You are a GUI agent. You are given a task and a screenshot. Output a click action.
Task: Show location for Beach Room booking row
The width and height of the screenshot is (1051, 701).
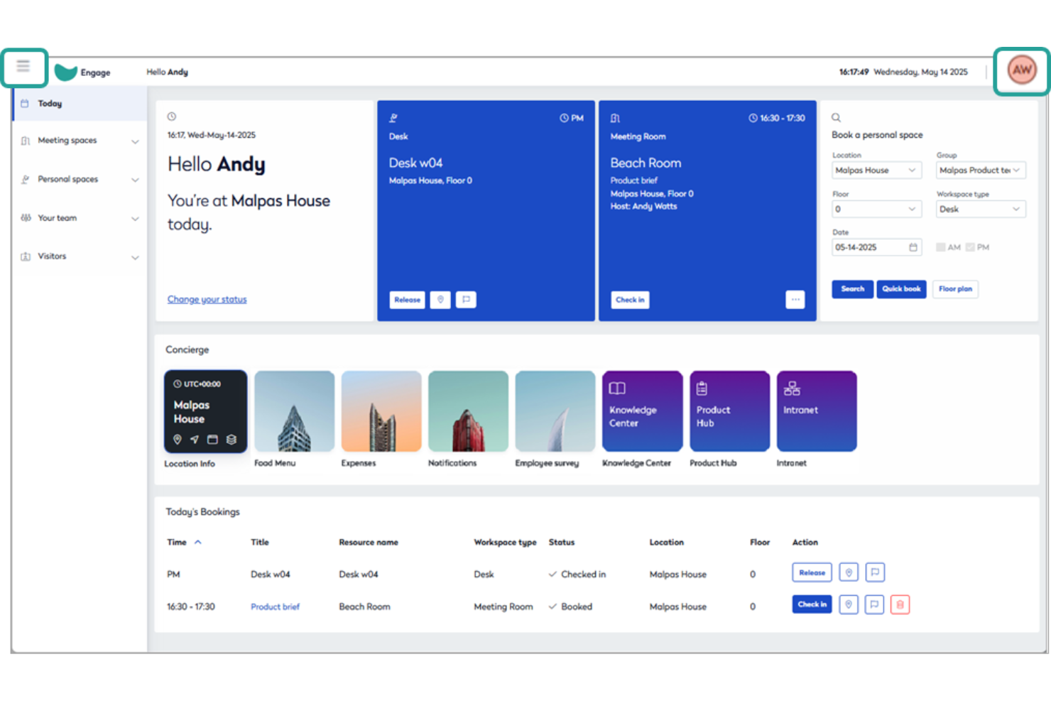tap(849, 605)
